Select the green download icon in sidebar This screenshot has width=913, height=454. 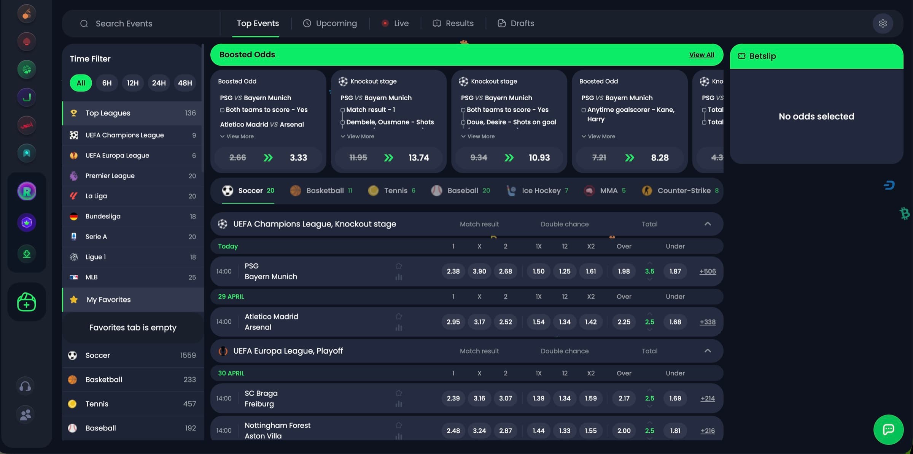[27, 254]
